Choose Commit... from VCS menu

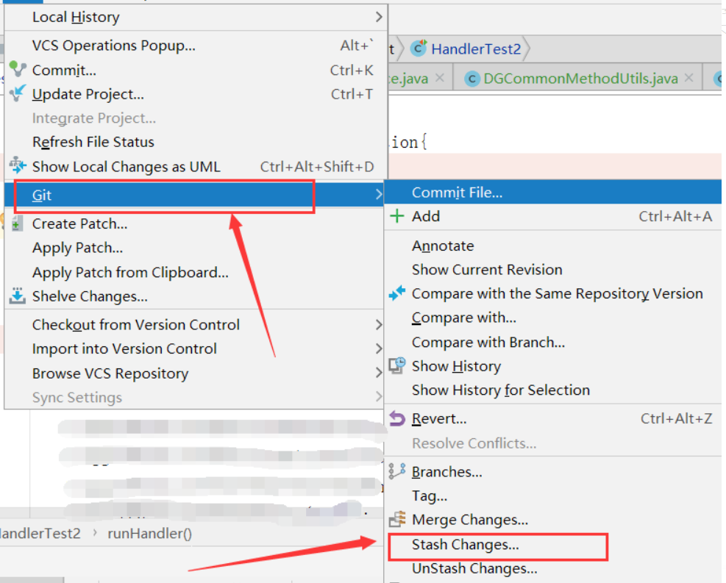click(x=196, y=70)
